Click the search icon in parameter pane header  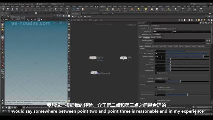pyautogui.click(x=206, y=23)
